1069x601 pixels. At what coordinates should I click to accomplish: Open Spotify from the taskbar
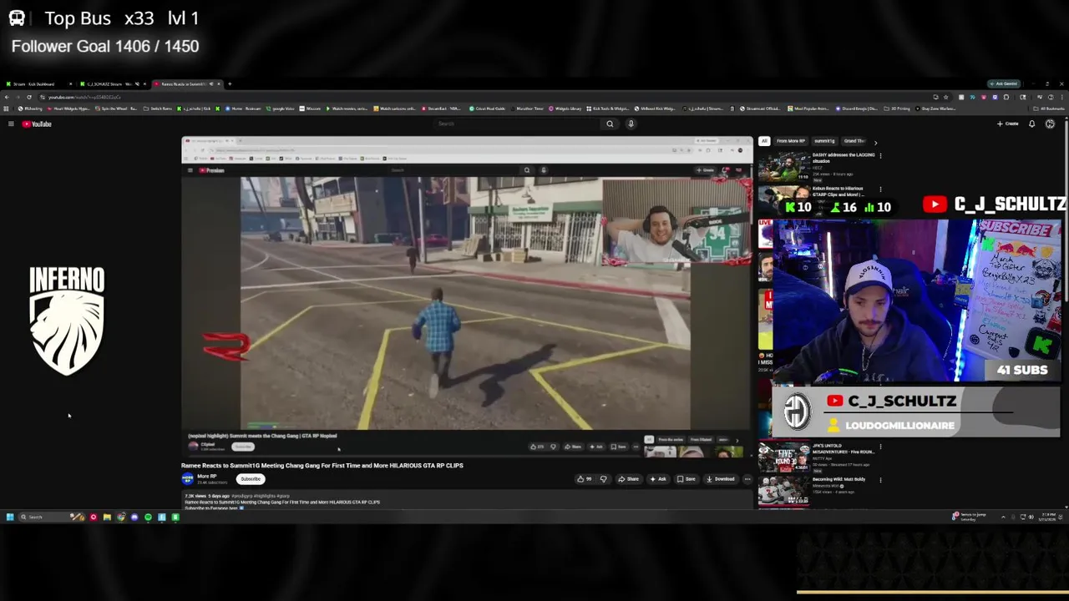[x=148, y=518]
